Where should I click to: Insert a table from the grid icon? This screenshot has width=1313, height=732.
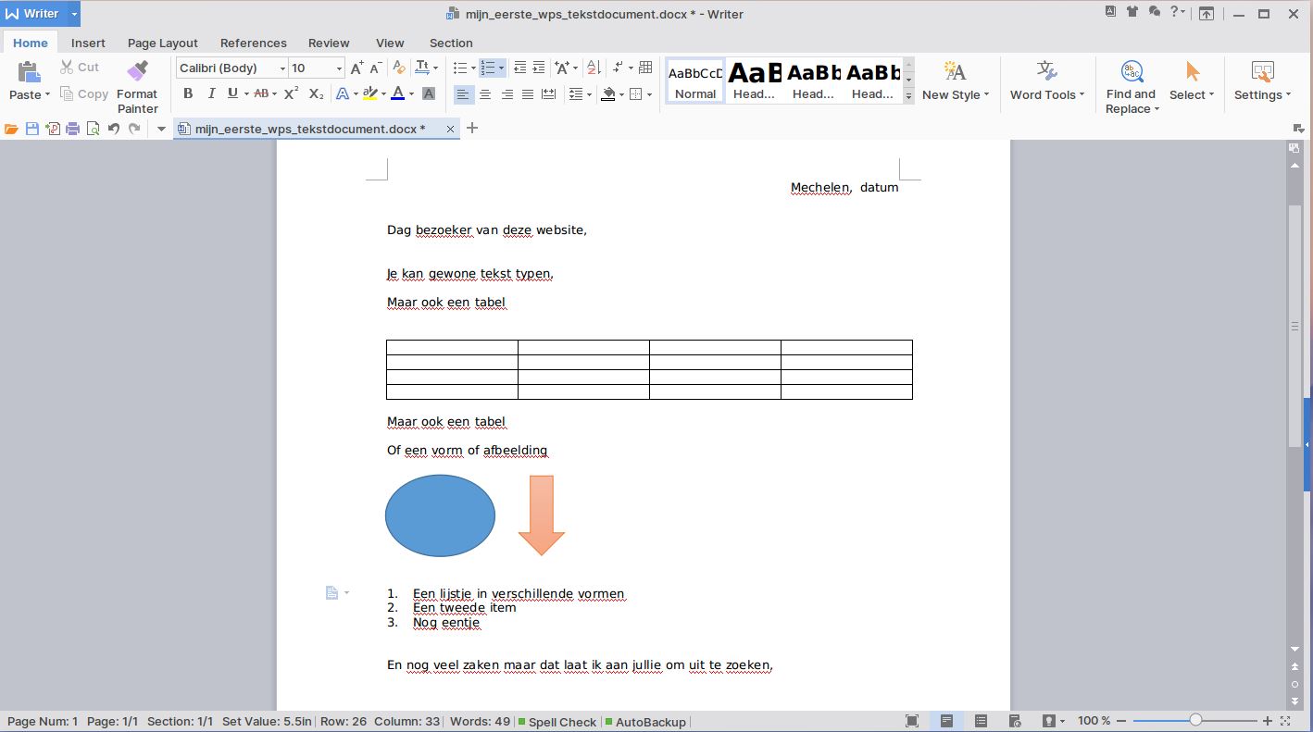coord(646,68)
